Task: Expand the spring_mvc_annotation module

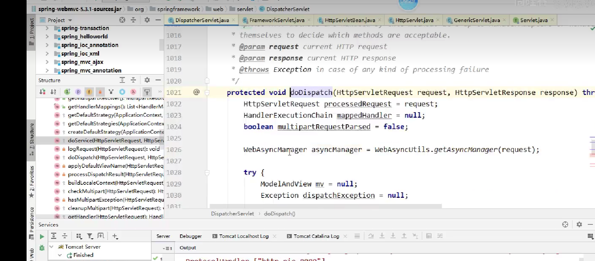Action: point(47,70)
